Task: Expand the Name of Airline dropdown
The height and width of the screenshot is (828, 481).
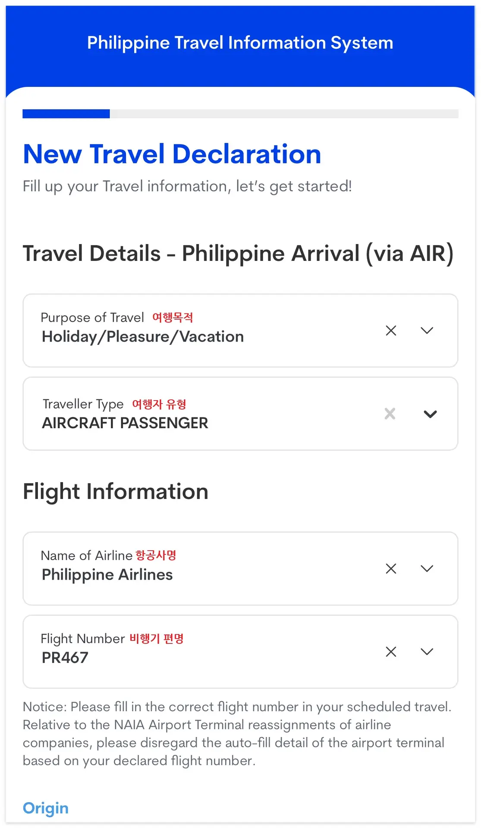Action: click(427, 569)
